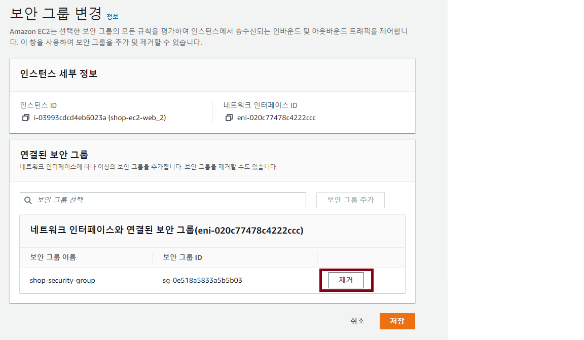Image resolution: width=584 pixels, height=340 pixels.
Task: Click the 인스턴스 세부 정보 section heading
Action: point(59,74)
